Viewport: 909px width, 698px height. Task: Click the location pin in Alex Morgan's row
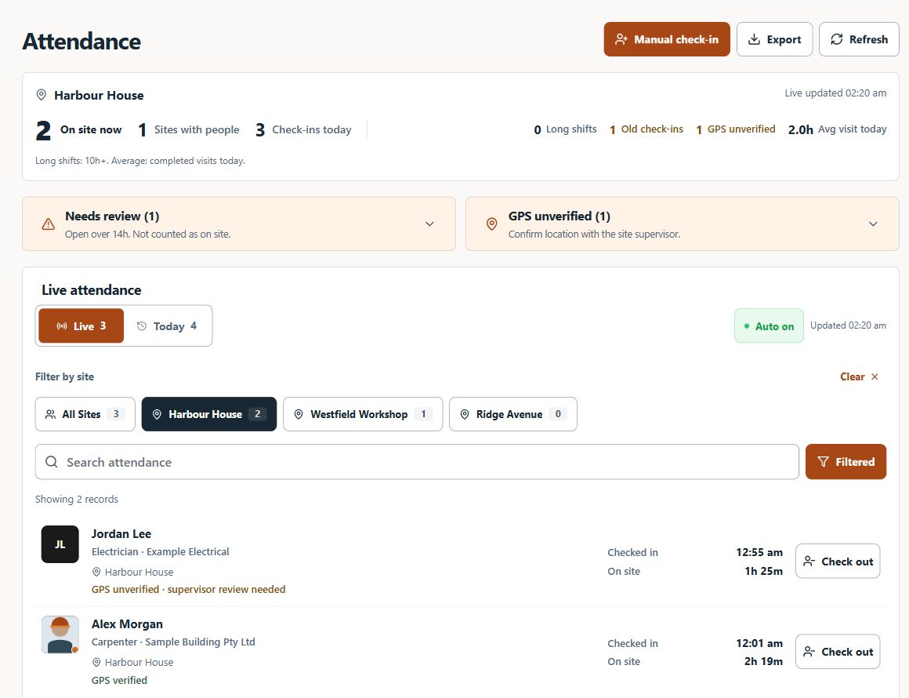point(97,663)
